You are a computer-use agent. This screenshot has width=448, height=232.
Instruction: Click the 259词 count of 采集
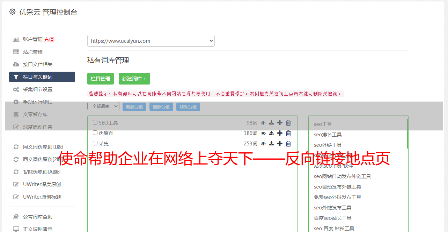[x=250, y=144]
